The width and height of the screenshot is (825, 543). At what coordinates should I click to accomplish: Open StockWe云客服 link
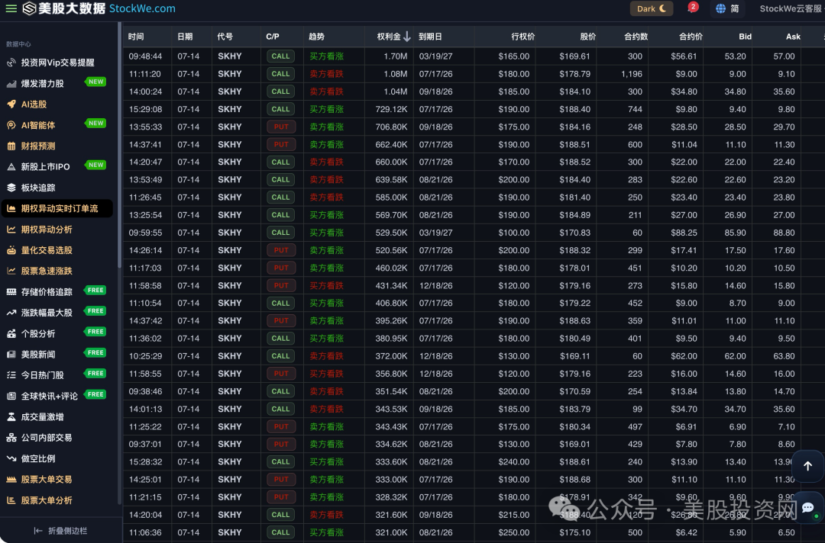pos(791,8)
